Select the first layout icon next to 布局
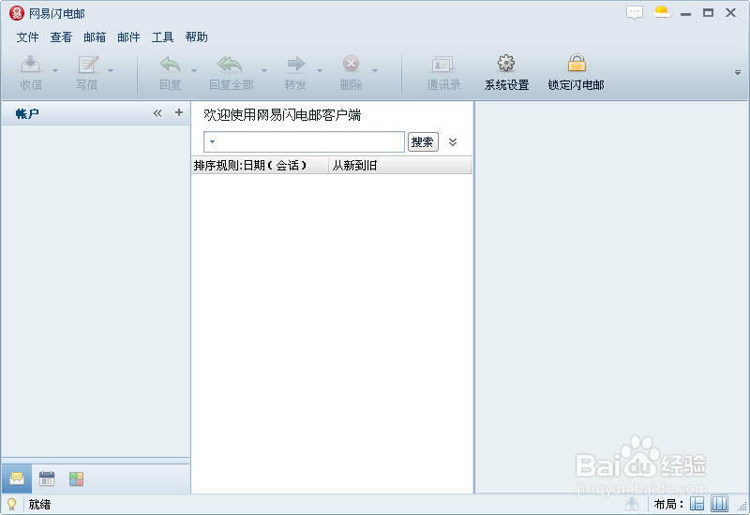 pos(697,504)
